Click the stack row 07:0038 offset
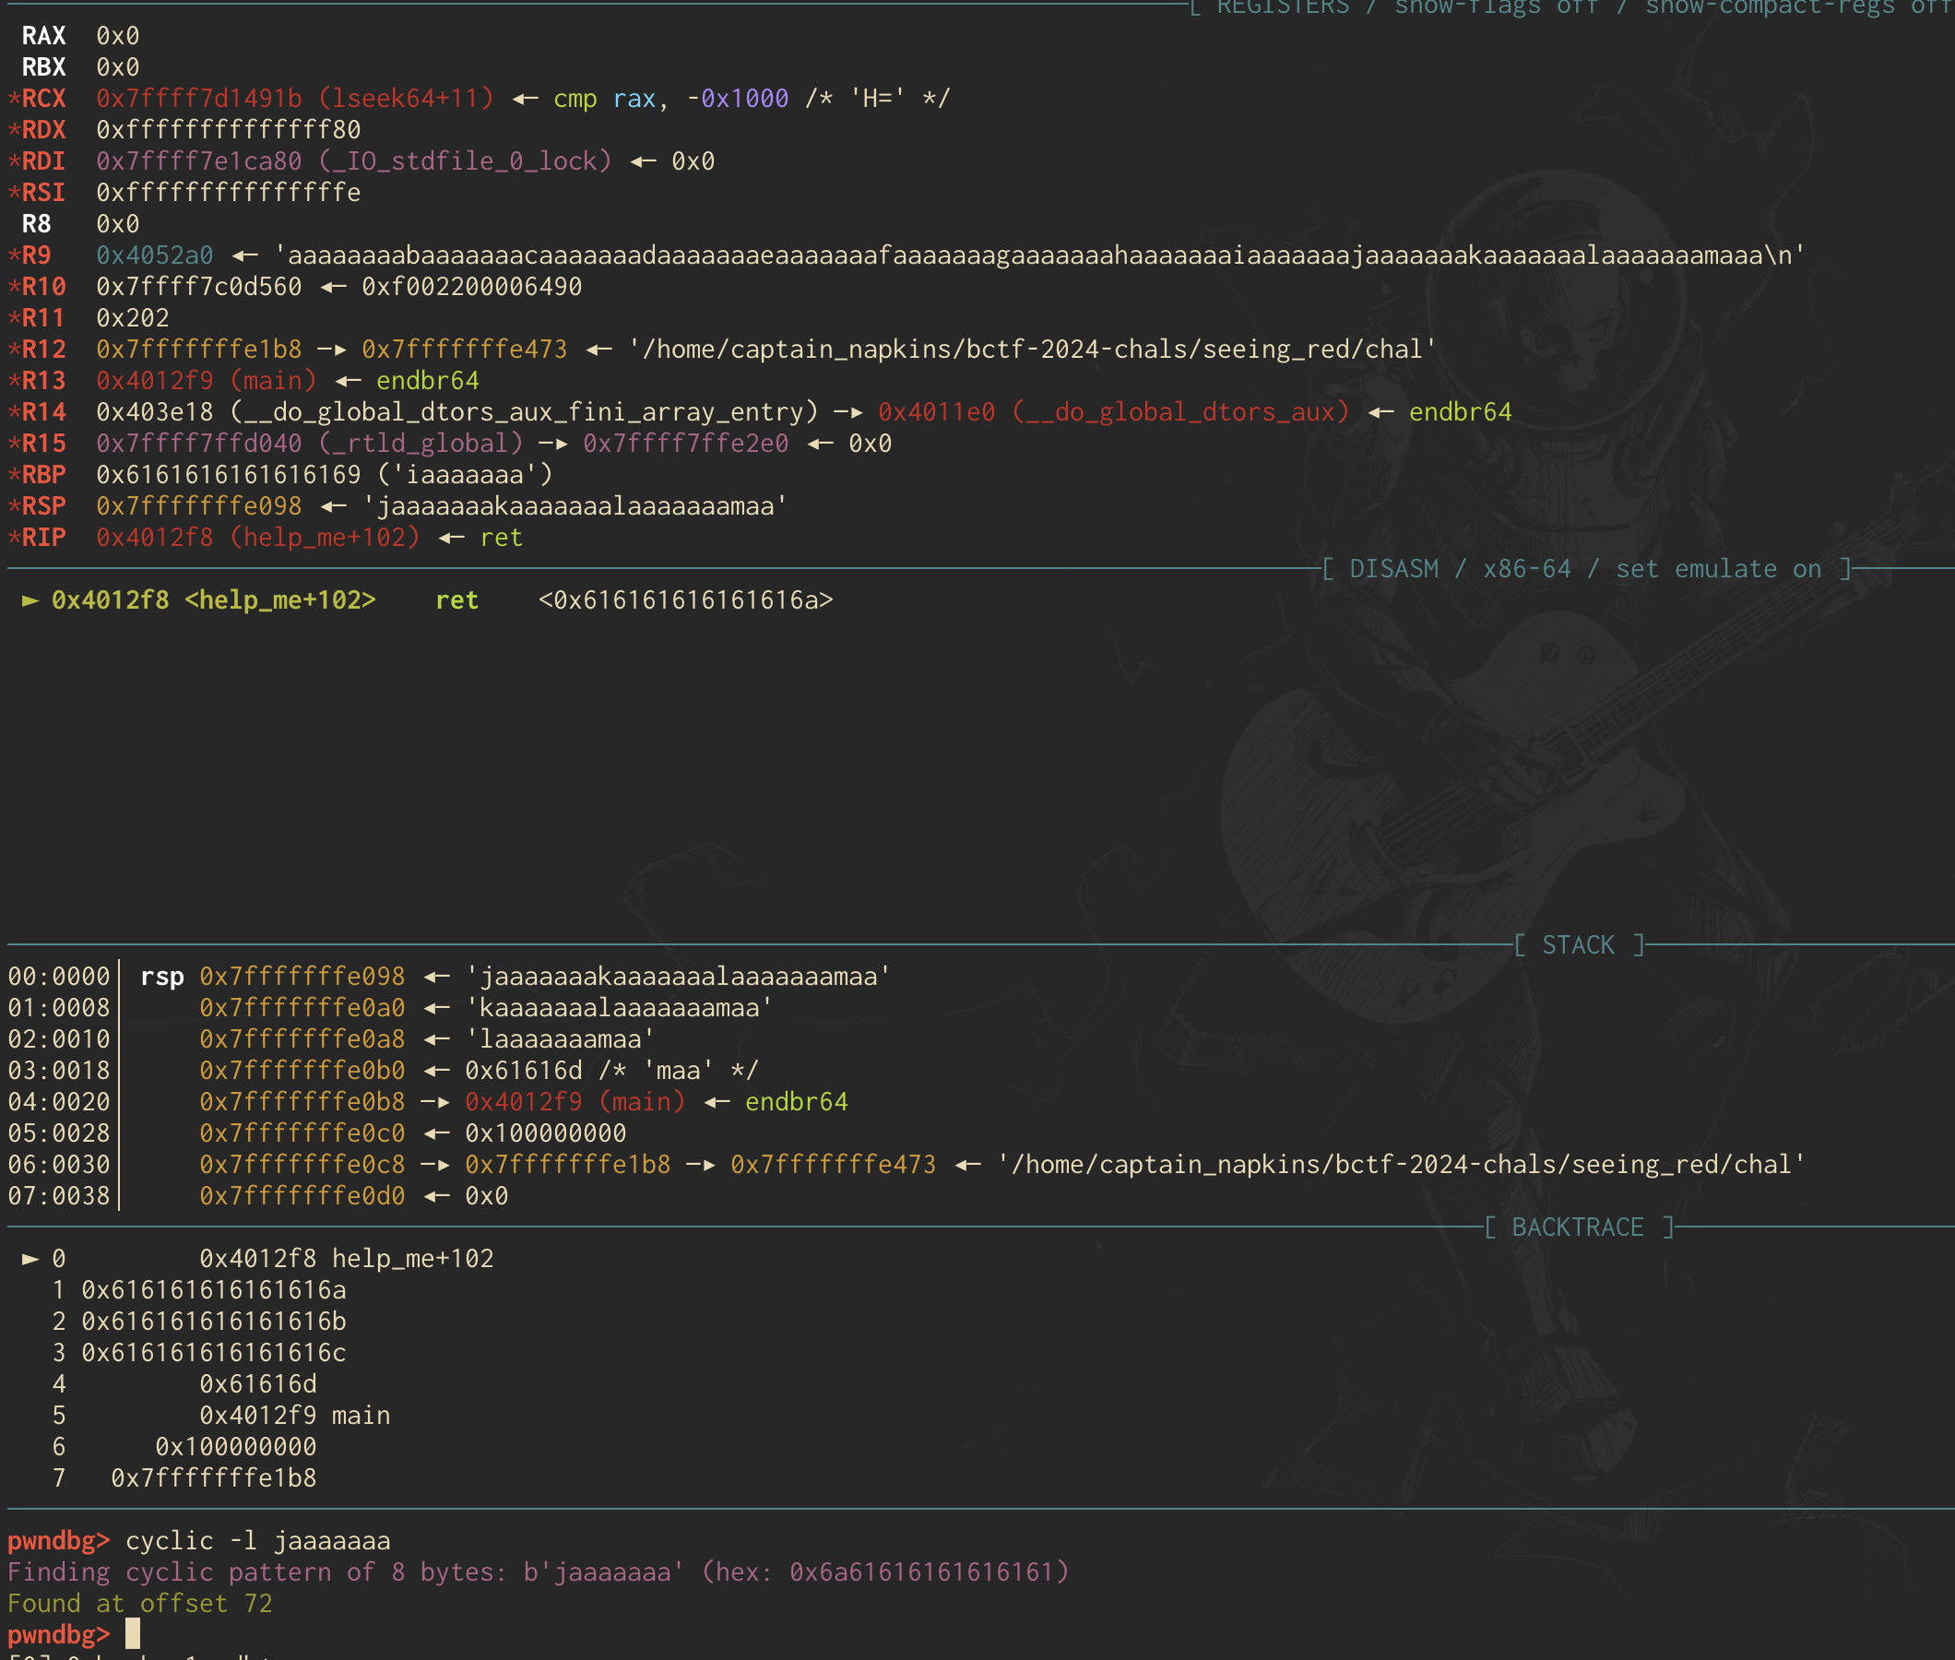Viewport: 1955px width, 1660px height. [x=58, y=1196]
